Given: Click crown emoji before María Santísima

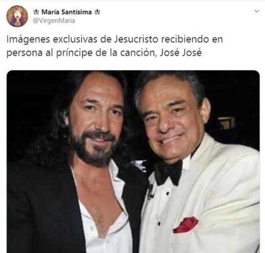Looking at the screenshot, I should point(36,12).
